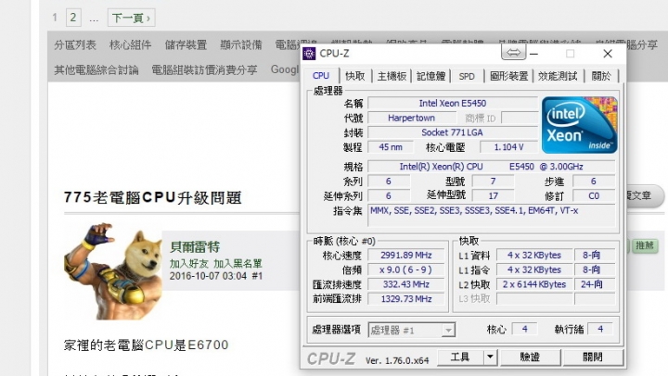Viewport: 668px width, 376px height.
Task: Click the Socket 771 LGA package value
Action: (453, 132)
